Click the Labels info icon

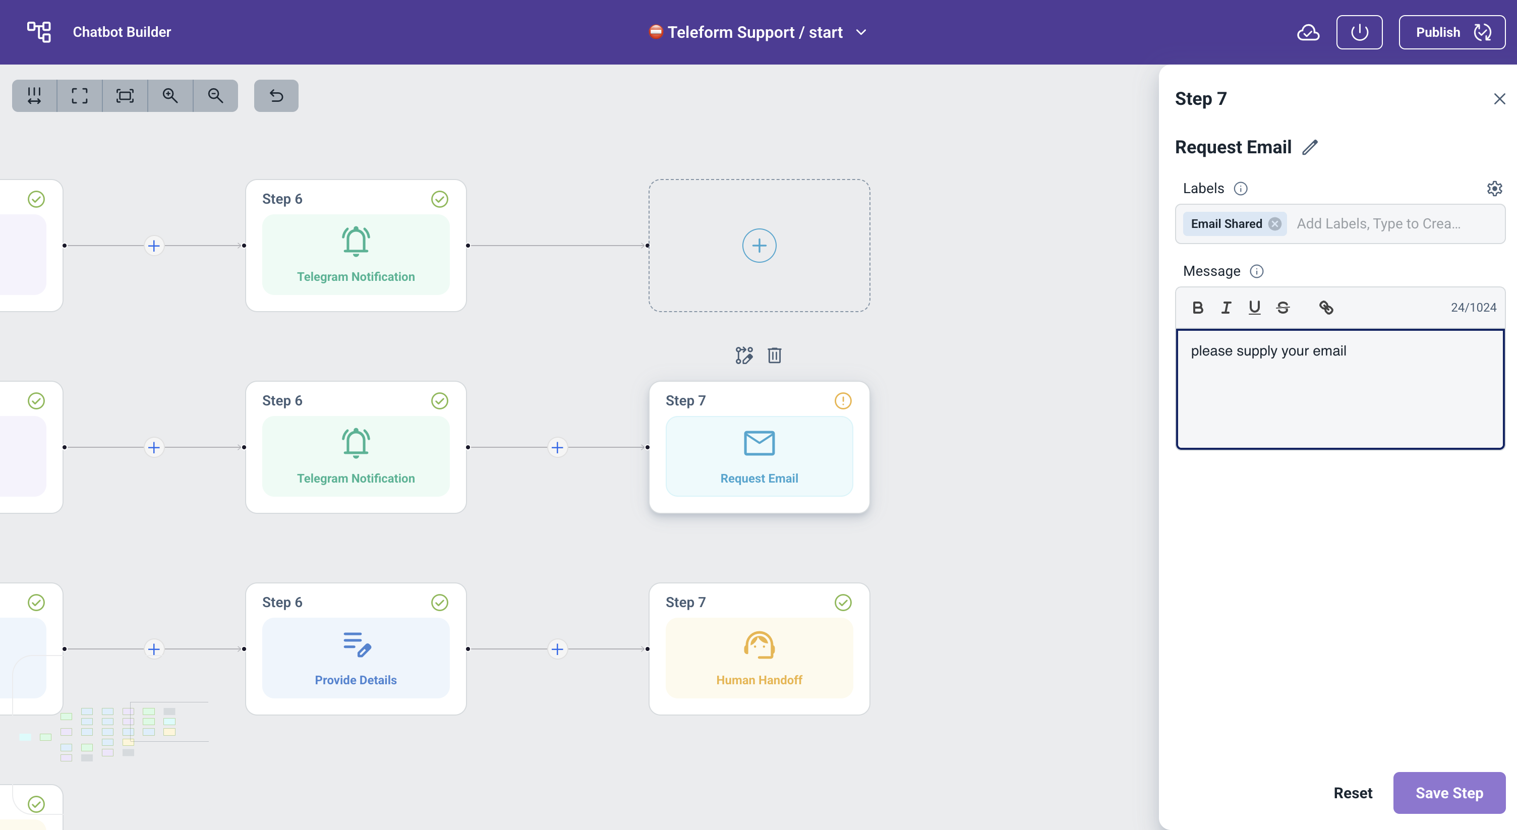(1241, 189)
